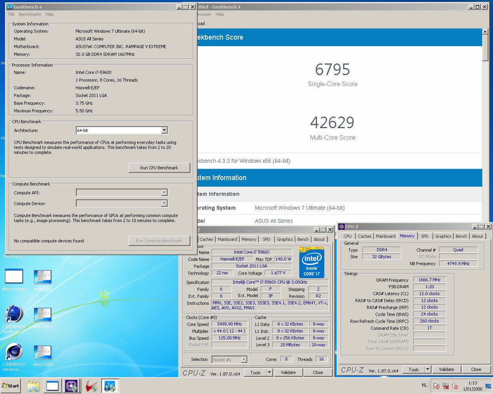The width and height of the screenshot is (493, 394).
Task: Click Tools button in CPU-Z CPU window
Action: coord(255,372)
